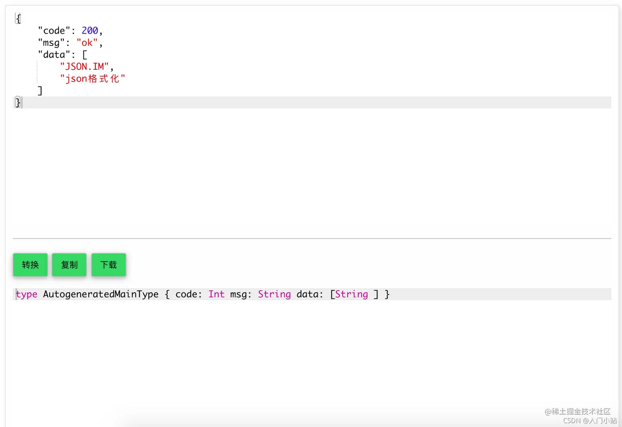Click the Int type in output

tap(216, 294)
